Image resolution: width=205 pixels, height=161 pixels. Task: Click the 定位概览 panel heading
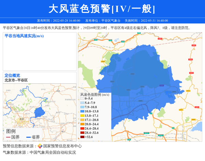pos(12,75)
